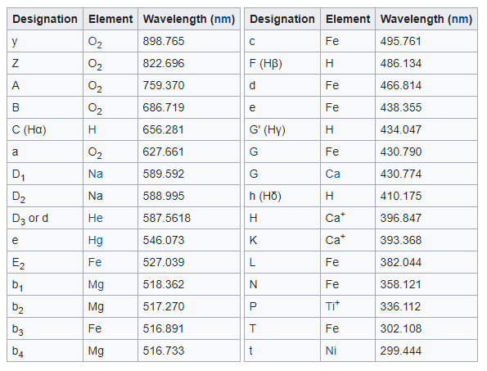The image size is (487, 371).
Task: Click the designation D2
Action: point(18,197)
